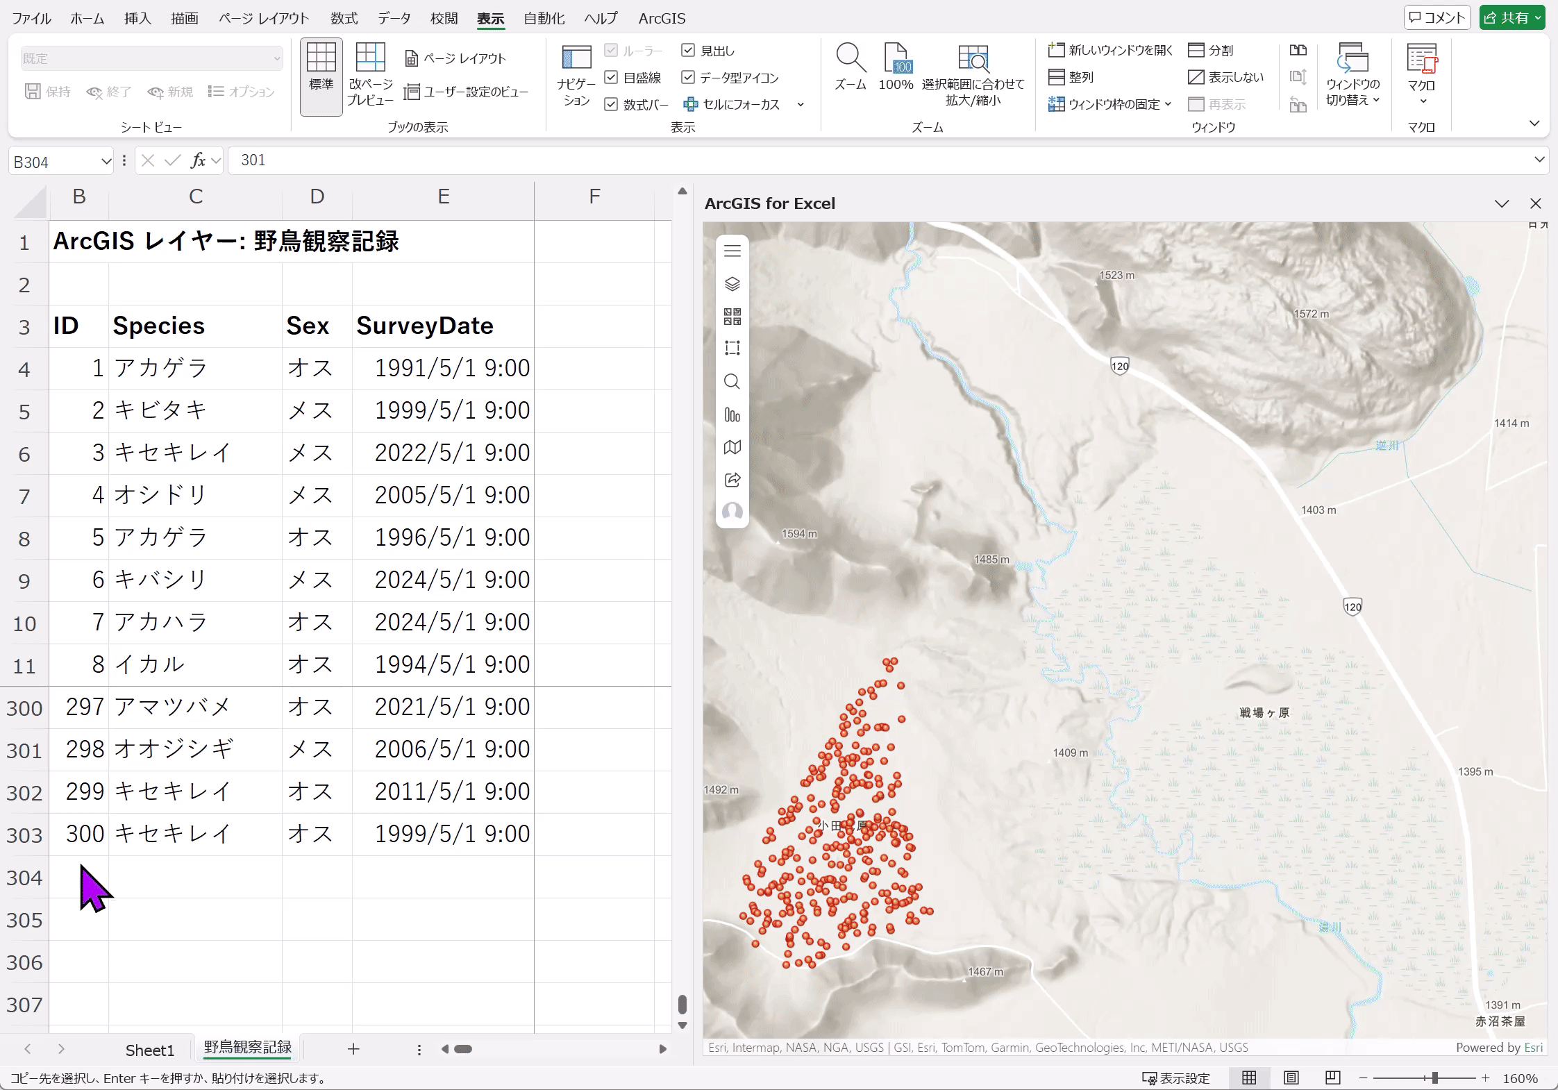Click ユーザー設定のビュー
This screenshot has width=1558, height=1090.
tap(467, 92)
